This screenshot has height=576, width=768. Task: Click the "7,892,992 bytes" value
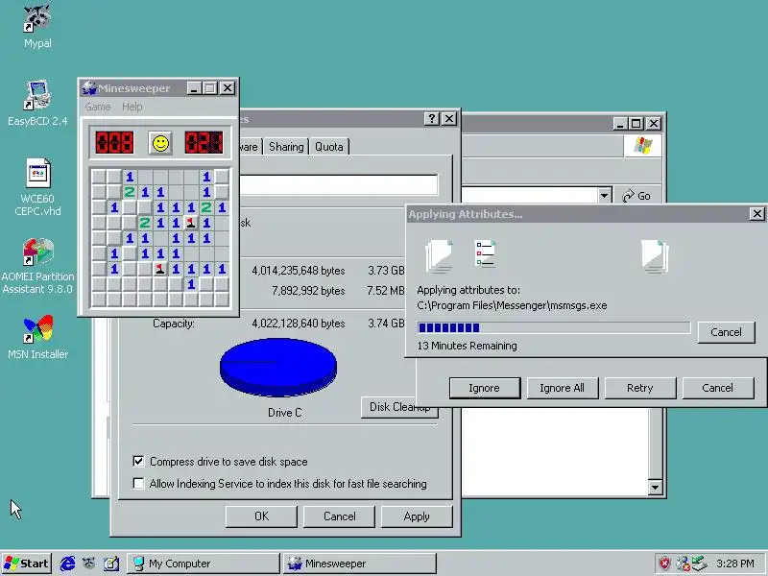tap(308, 291)
